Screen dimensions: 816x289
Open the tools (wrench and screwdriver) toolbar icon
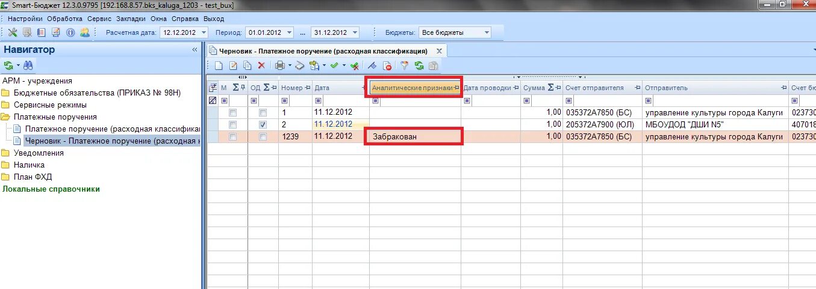(13, 32)
